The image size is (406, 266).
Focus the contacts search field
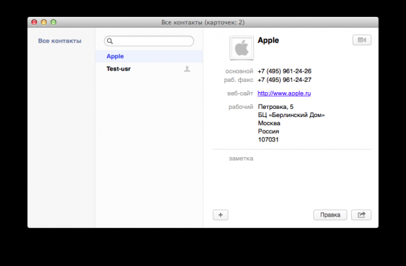149,41
